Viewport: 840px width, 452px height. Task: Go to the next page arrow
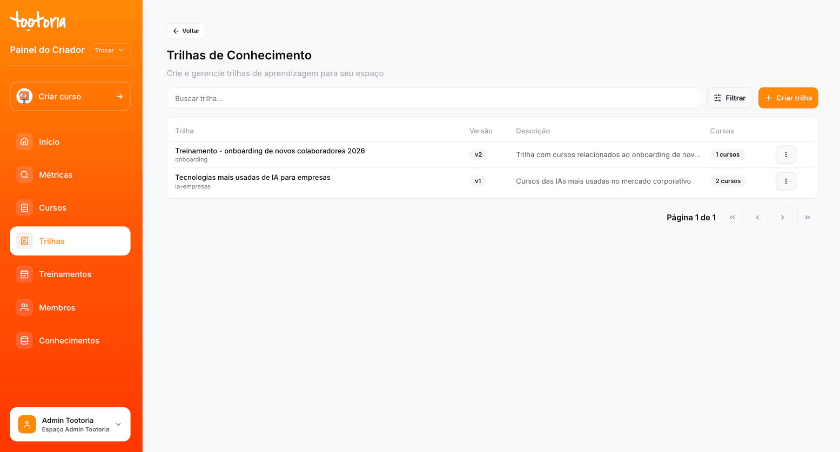click(782, 218)
